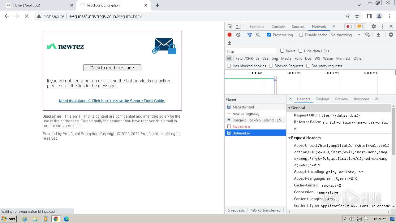Check the Invert filter option
Image resolution: width=396 pixels, height=223 pixels.
[282, 51]
